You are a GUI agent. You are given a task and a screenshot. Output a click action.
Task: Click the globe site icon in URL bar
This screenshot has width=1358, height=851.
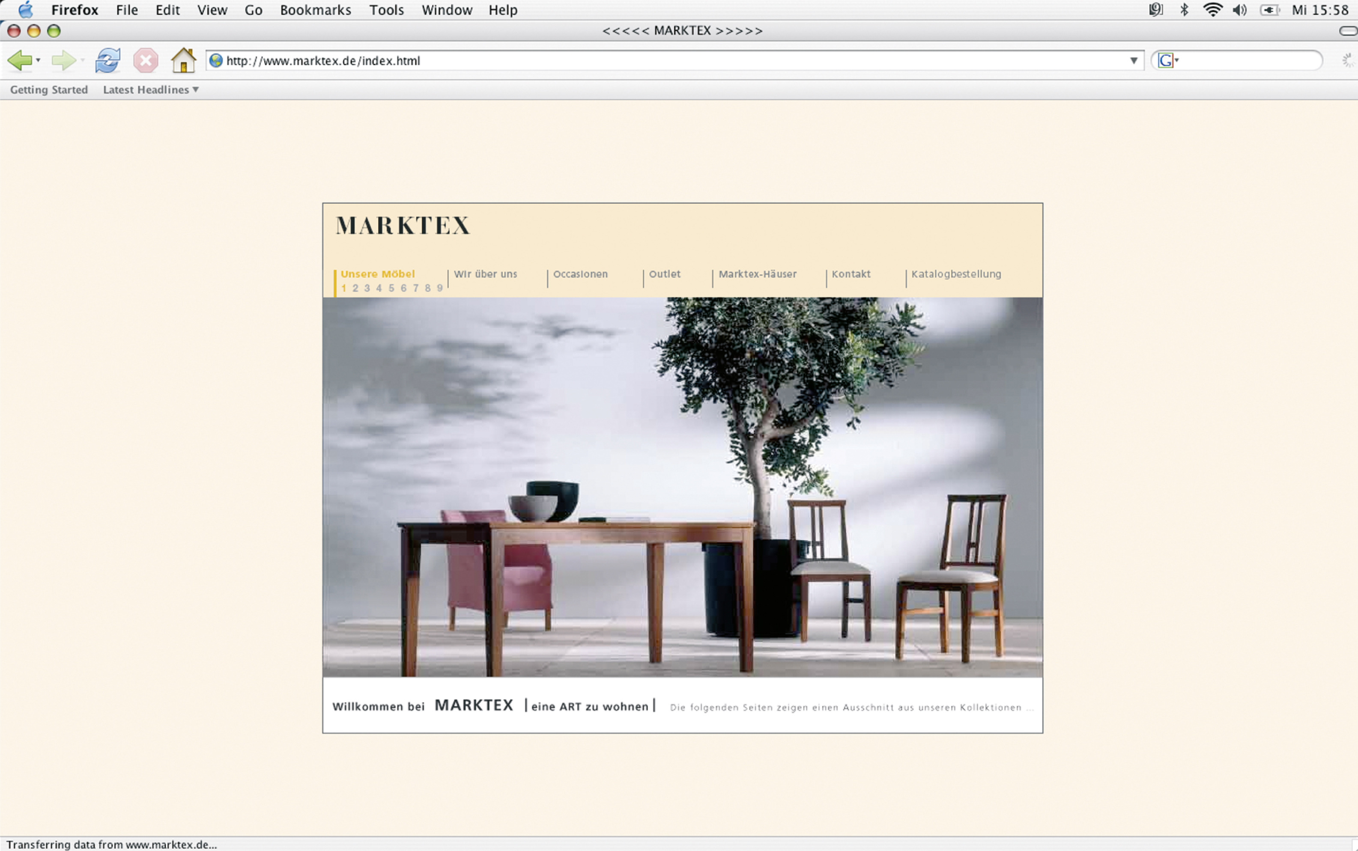(216, 60)
